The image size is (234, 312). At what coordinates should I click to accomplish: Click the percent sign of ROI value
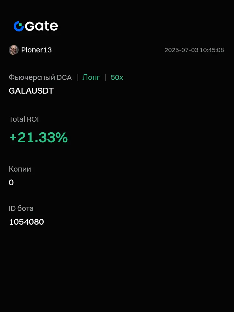pyautogui.click(x=63, y=138)
